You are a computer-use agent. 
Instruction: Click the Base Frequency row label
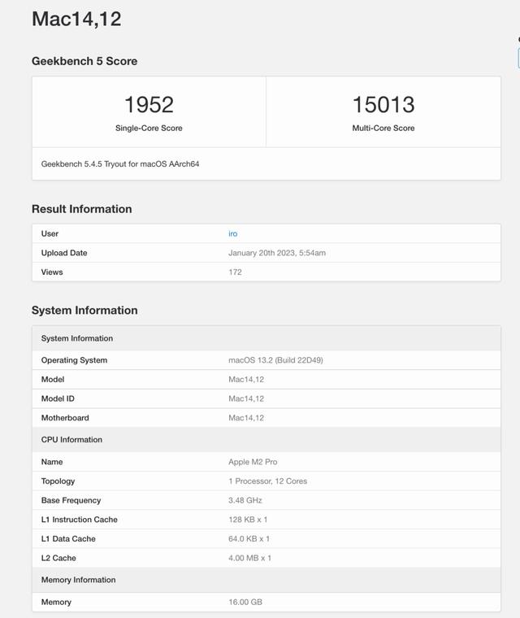(x=71, y=500)
